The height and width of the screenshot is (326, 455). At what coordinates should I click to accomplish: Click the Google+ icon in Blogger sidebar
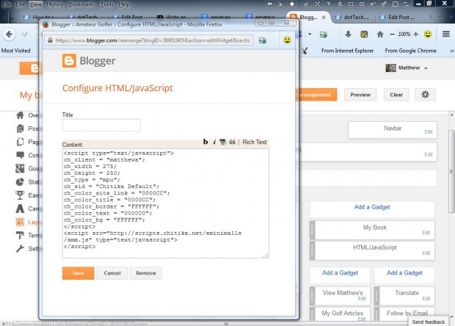click(x=20, y=168)
